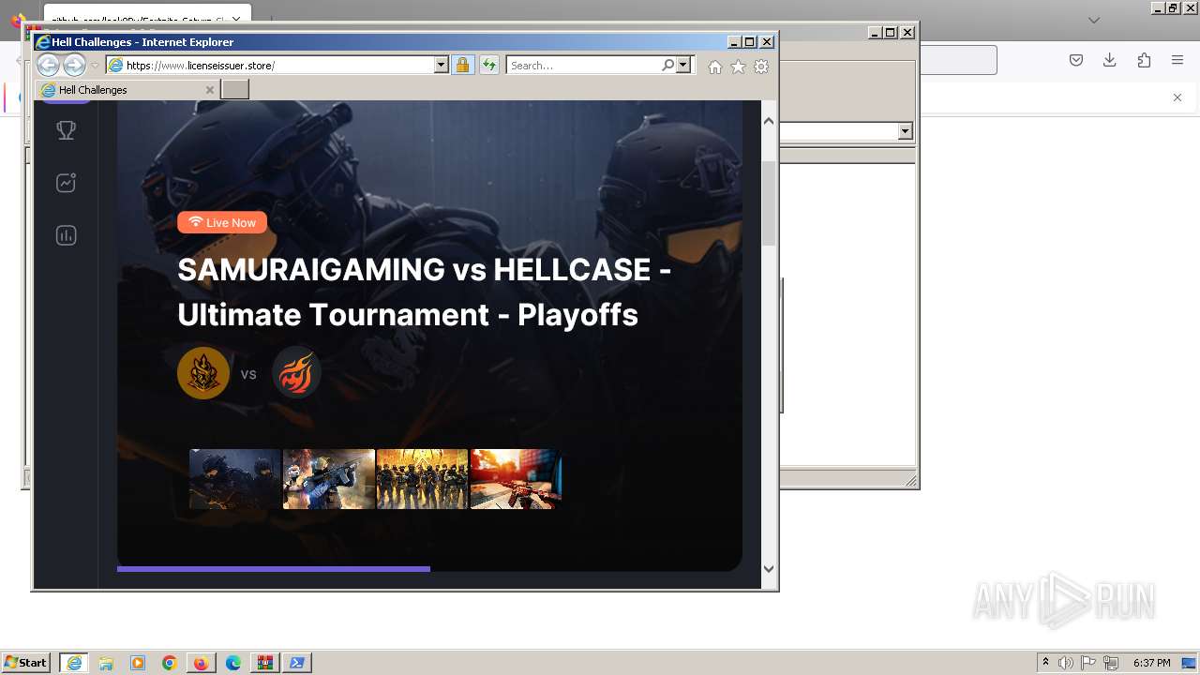Dismiss Firefox notification bar with X
Screen dimensions: 1200x675
point(1177,97)
